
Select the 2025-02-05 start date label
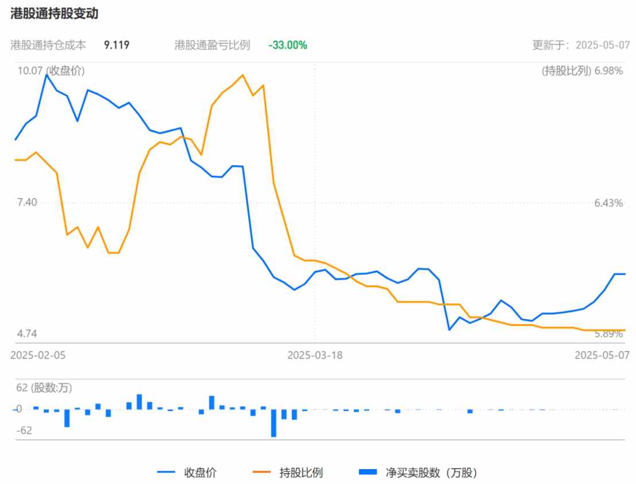(38, 355)
